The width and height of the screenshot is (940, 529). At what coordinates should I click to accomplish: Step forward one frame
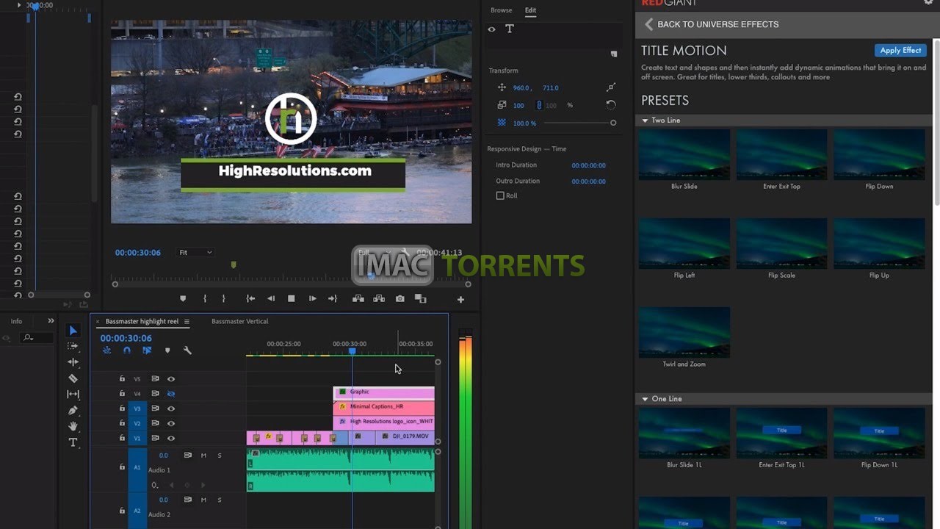312,298
